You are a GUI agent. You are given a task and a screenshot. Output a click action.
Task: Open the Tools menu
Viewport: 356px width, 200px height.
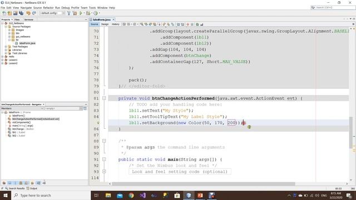pos(92,7)
